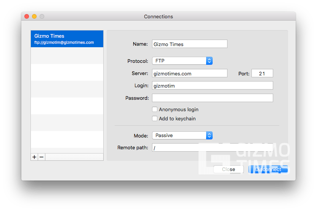Click the Disconnect button
Viewport: 317px width, 211px height.
pos(268,169)
